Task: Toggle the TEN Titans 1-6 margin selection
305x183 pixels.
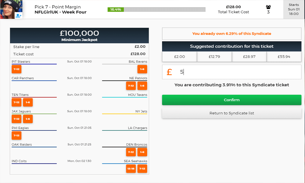Action: point(28,102)
